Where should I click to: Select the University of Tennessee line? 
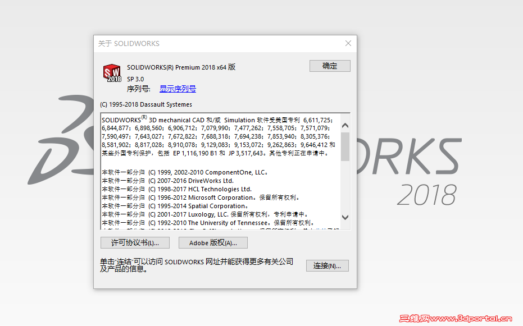(x=208, y=223)
